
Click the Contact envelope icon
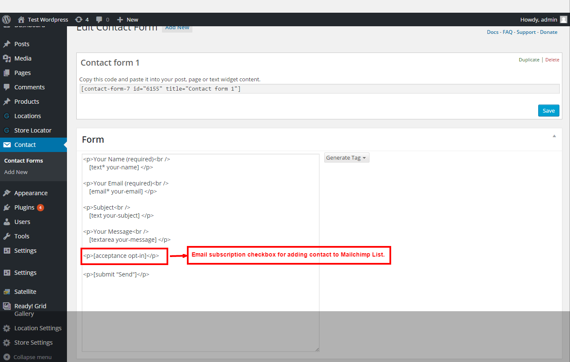pos(7,145)
